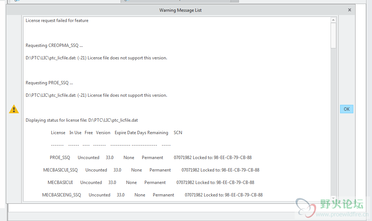Click the error line below Requesting CREOPMA_SSQ

96,58
